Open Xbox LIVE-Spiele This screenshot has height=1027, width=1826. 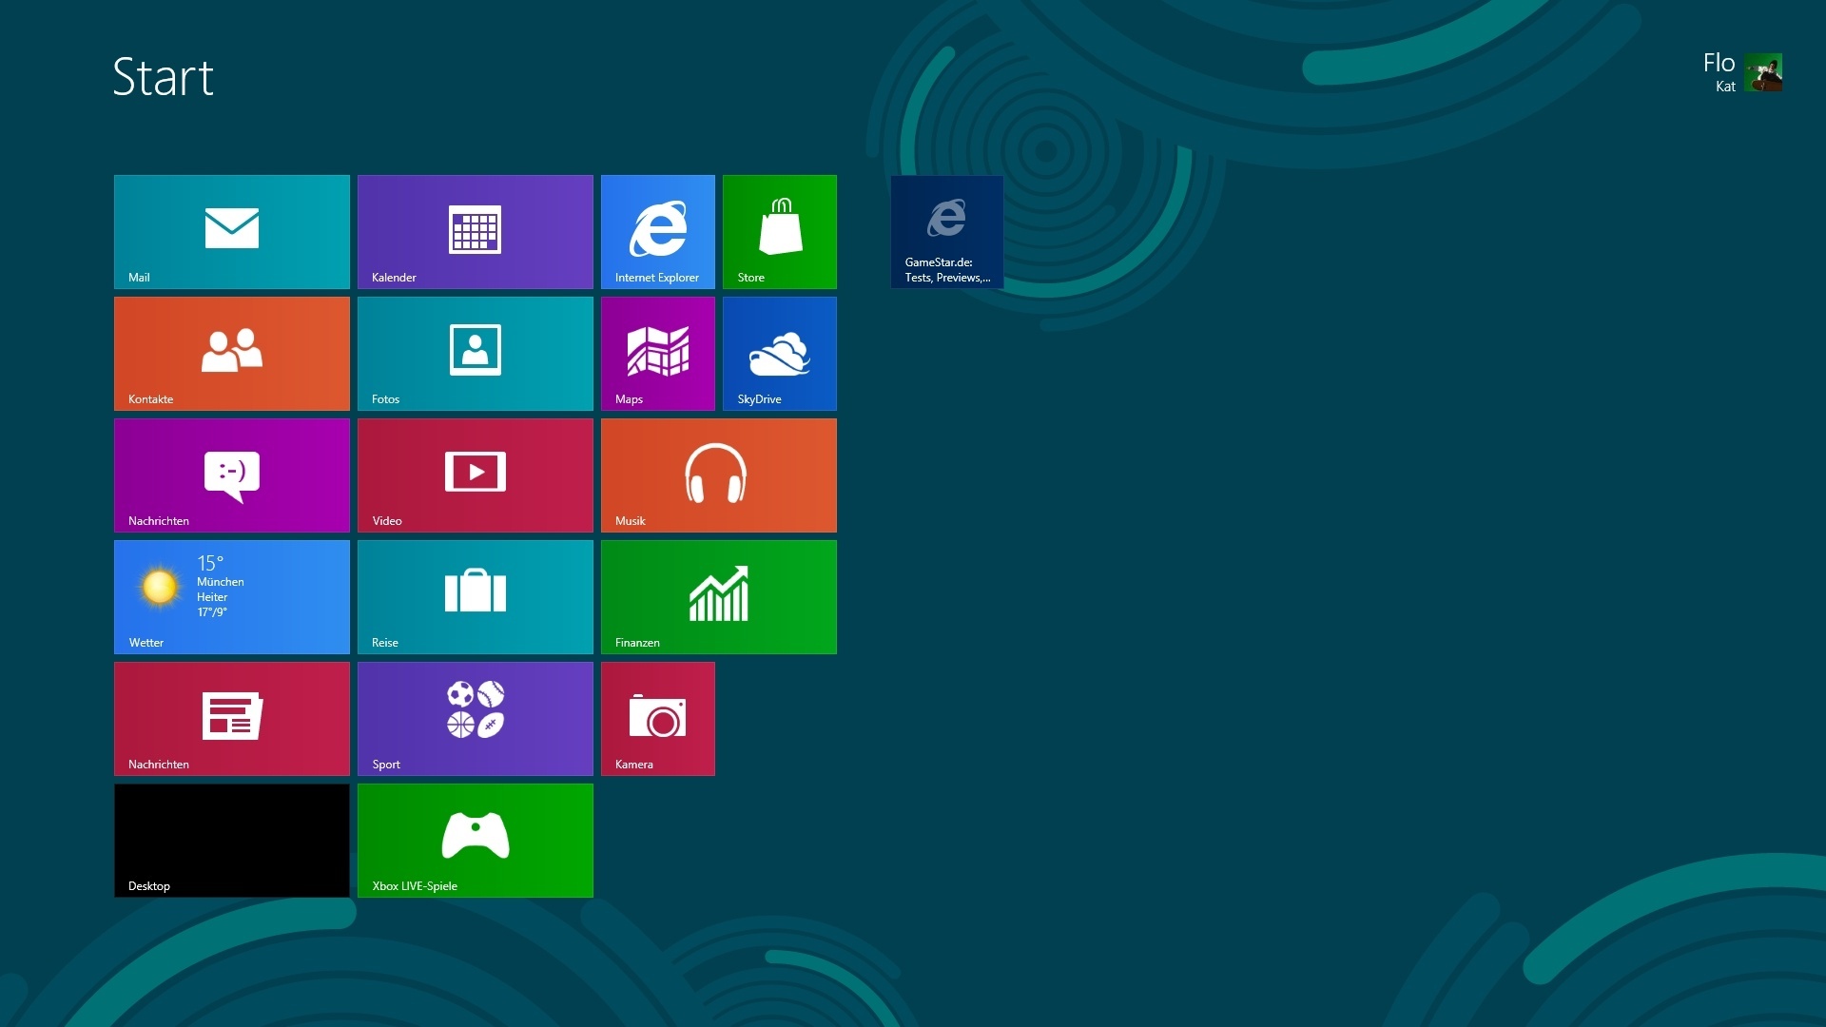(x=475, y=840)
